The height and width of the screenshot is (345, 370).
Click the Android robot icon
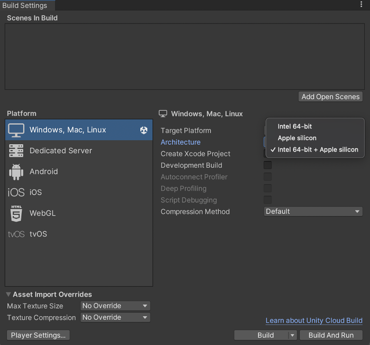point(16,172)
